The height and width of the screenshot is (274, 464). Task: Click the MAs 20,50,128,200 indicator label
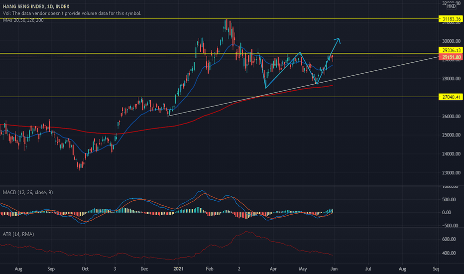(x=23, y=20)
